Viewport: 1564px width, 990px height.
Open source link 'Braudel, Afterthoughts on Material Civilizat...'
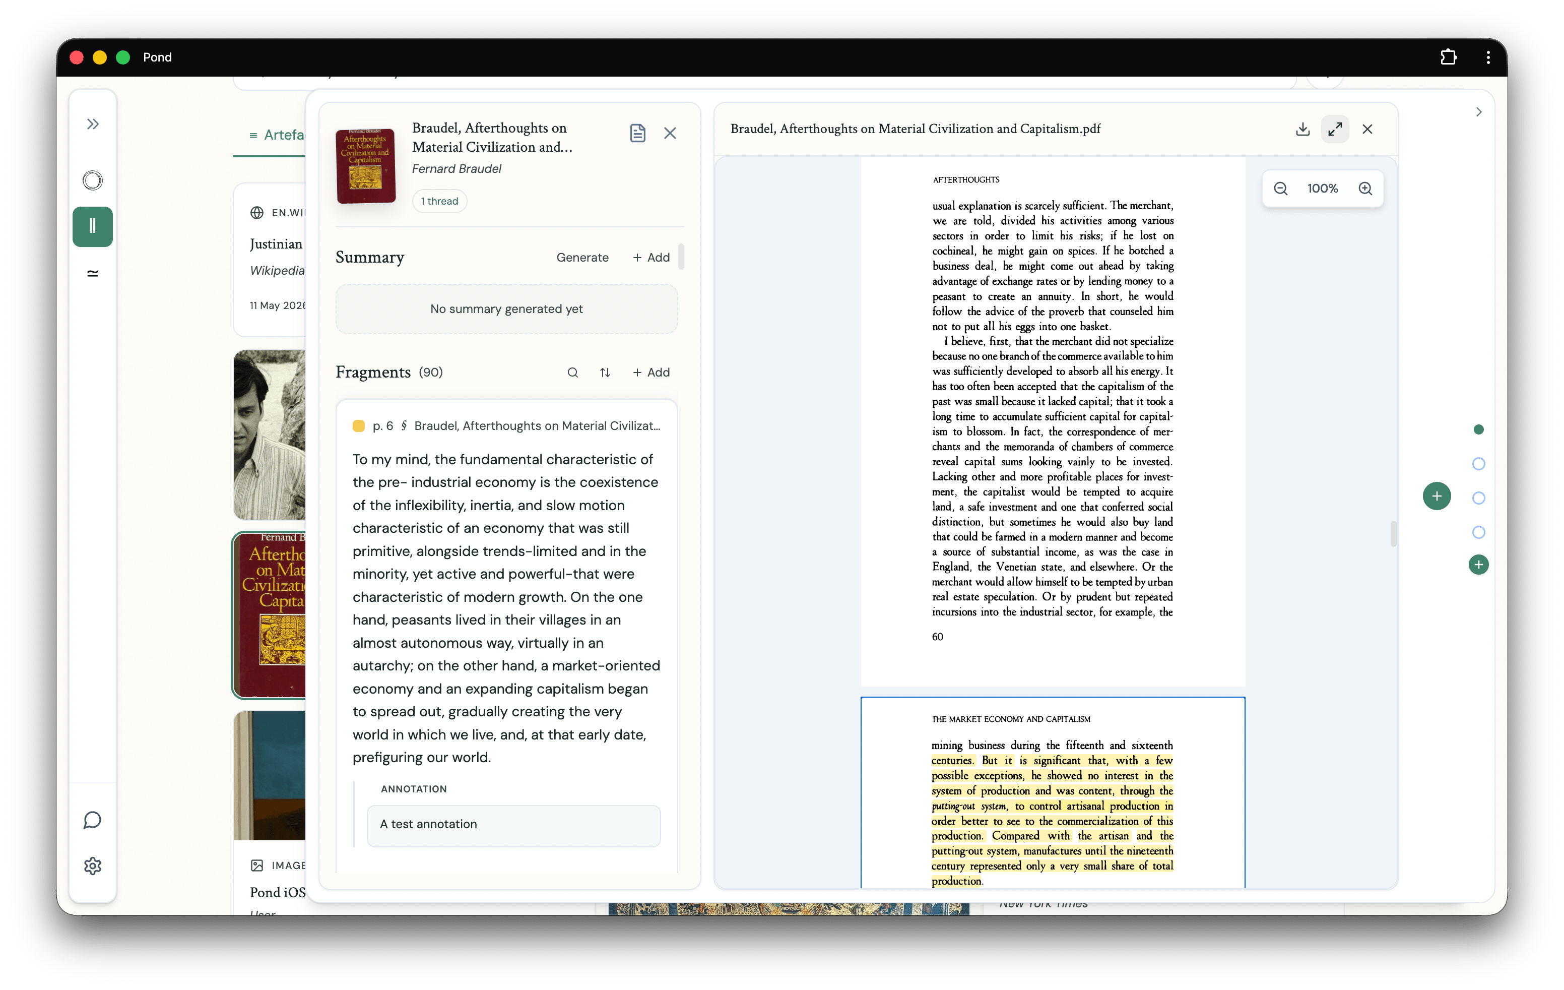click(537, 426)
